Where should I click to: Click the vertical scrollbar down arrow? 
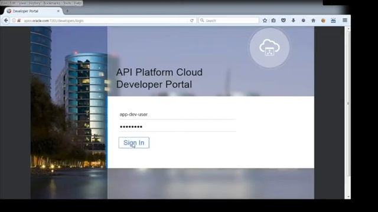(x=348, y=197)
